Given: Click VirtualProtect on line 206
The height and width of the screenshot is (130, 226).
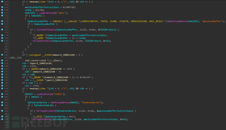Looking at the screenshot, I should coord(46,111).
